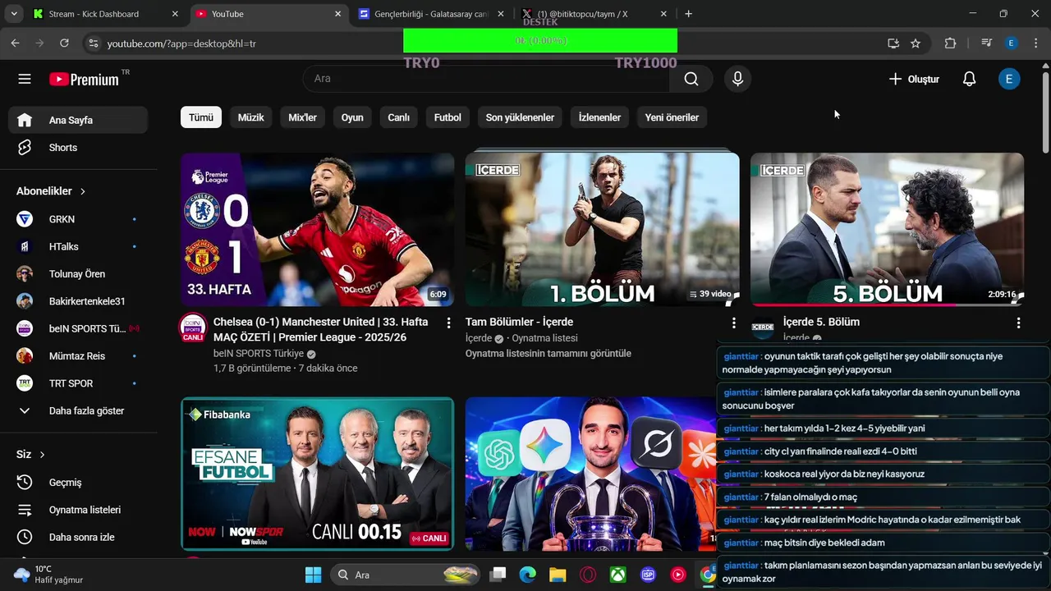Click Oynatma listesinin tamamını görüntüle link

548,354
